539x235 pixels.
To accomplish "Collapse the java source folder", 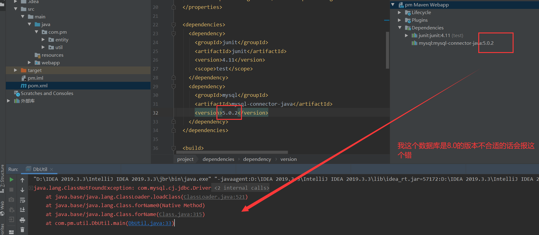I will coord(29,24).
